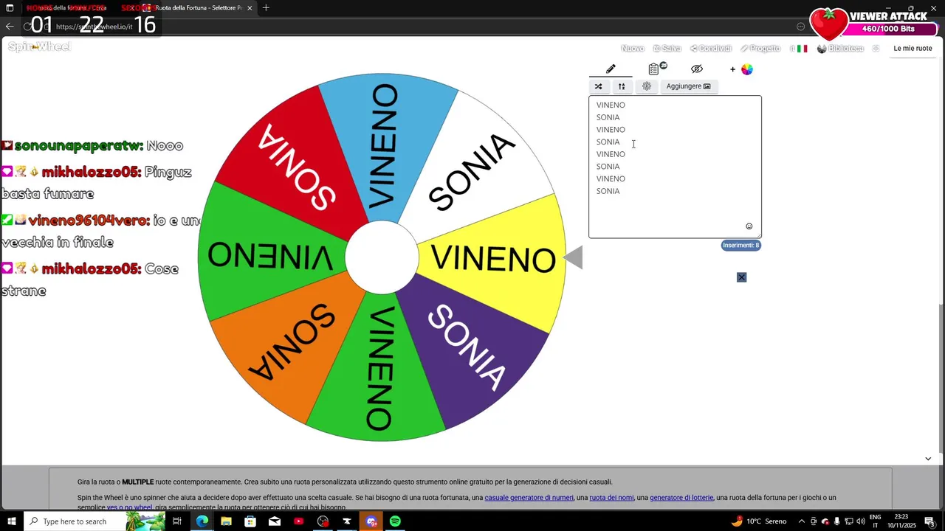Open the volume speaker control
This screenshot has height=531, width=945.
coord(860,521)
